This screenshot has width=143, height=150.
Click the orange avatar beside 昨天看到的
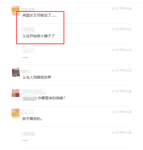click(15, 114)
